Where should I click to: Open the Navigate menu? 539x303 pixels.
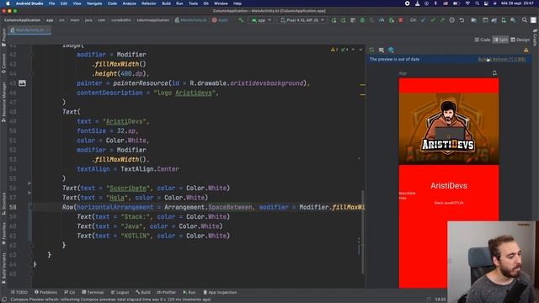click(94, 3)
